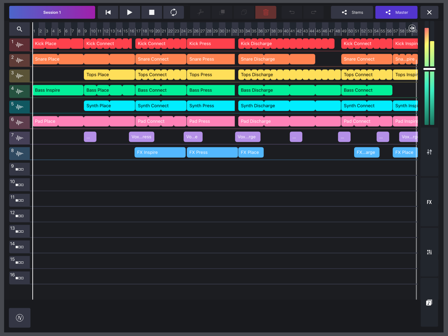Click the red trash delete icon
The width and height of the screenshot is (448, 336).
tap(266, 12)
